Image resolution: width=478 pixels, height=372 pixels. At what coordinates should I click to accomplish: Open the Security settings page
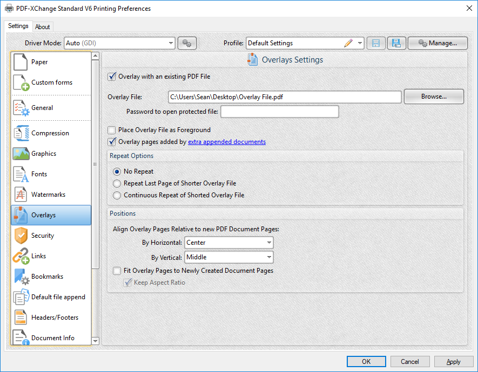tap(51, 236)
